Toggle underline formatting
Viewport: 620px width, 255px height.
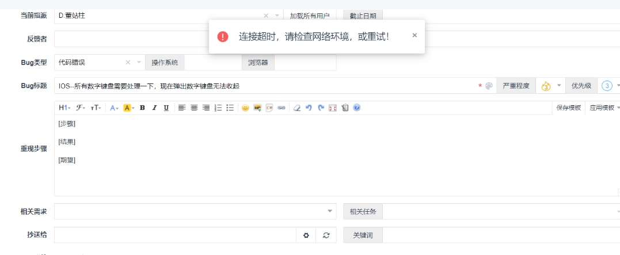click(166, 108)
